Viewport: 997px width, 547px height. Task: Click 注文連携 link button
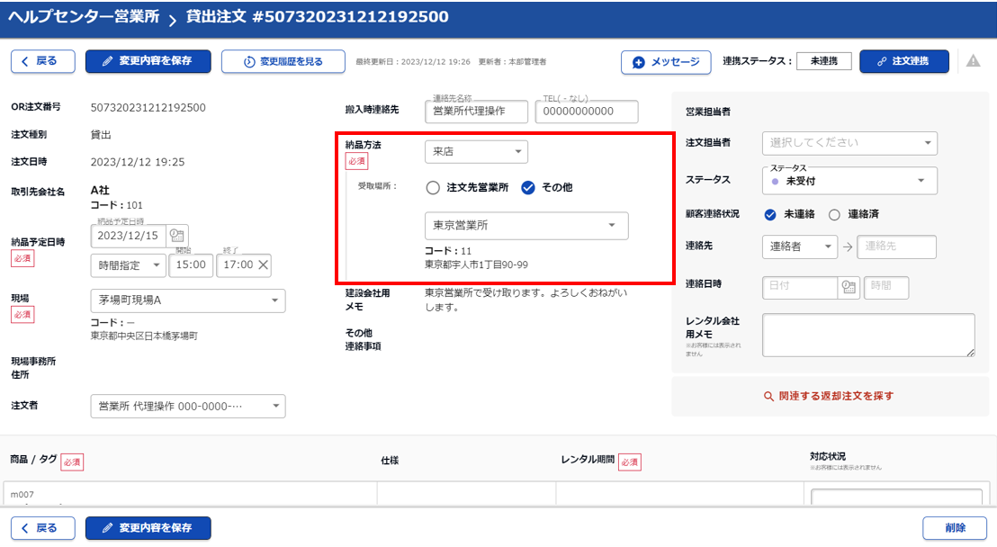(904, 61)
